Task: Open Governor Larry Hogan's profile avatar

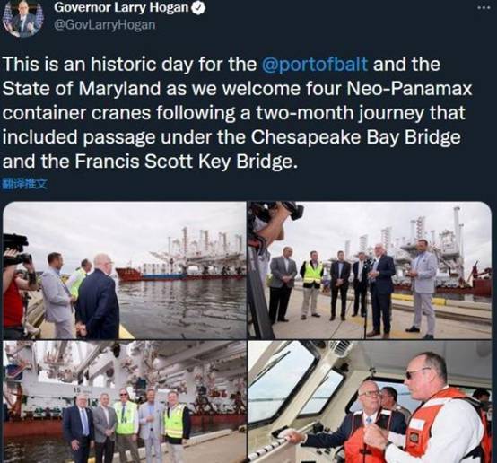Action: pos(22,18)
